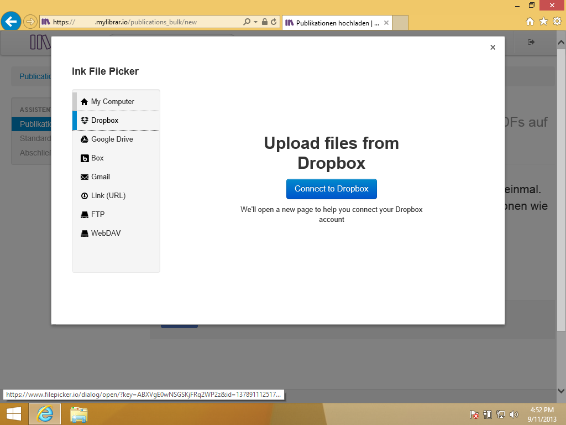Open File Explorer from the taskbar
Image resolution: width=566 pixels, height=425 pixels.
[79, 414]
